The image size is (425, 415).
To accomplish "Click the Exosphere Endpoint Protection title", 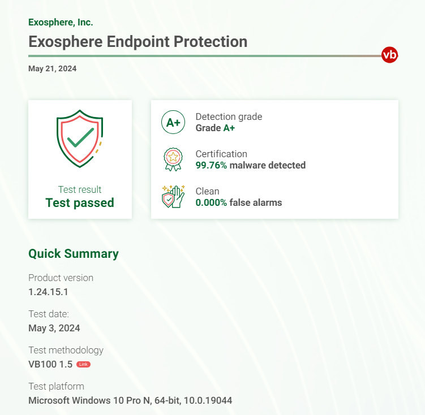I will pyautogui.click(x=138, y=42).
